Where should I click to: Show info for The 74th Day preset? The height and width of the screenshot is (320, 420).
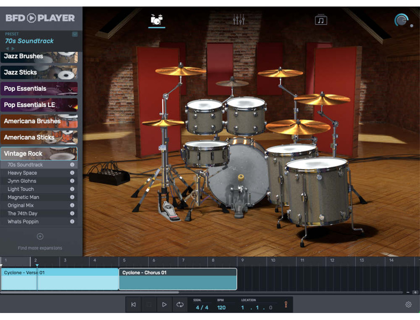[72, 213]
